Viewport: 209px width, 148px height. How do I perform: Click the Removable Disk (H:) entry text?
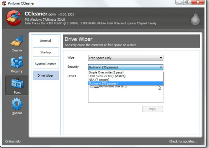113,86
